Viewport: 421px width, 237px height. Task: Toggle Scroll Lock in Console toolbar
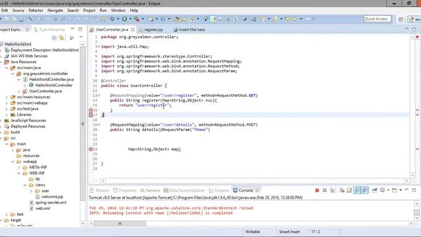click(x=349, y=190)
